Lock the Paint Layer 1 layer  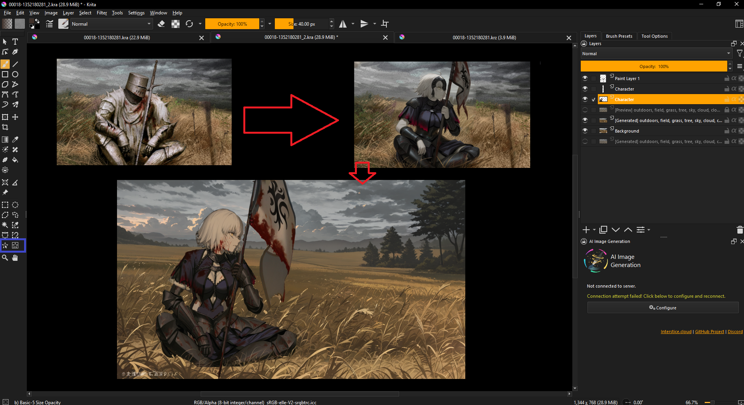click(x=727, y=78)
